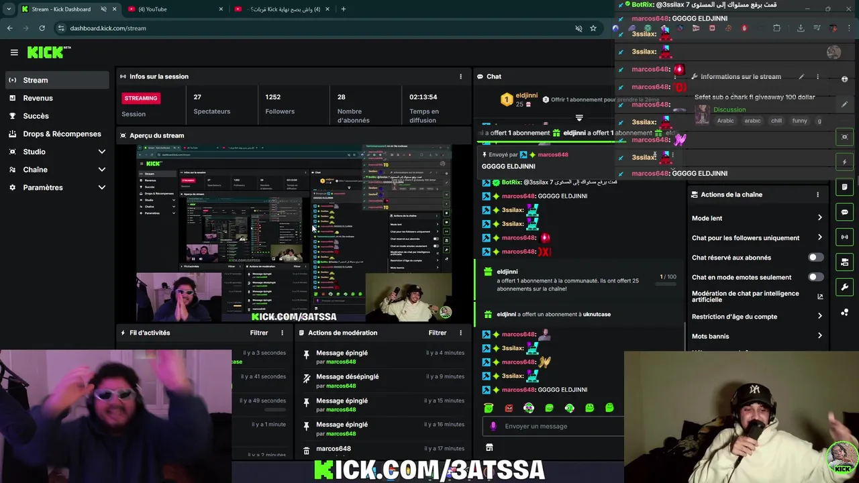Click the info circle icon in right rail
The height and width of the screenshot is (483, 859).
pyautogui.click(x=844, y=79)
